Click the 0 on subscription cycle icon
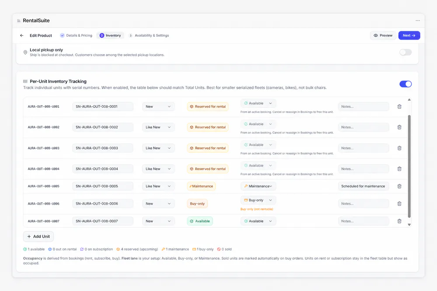 82,249
